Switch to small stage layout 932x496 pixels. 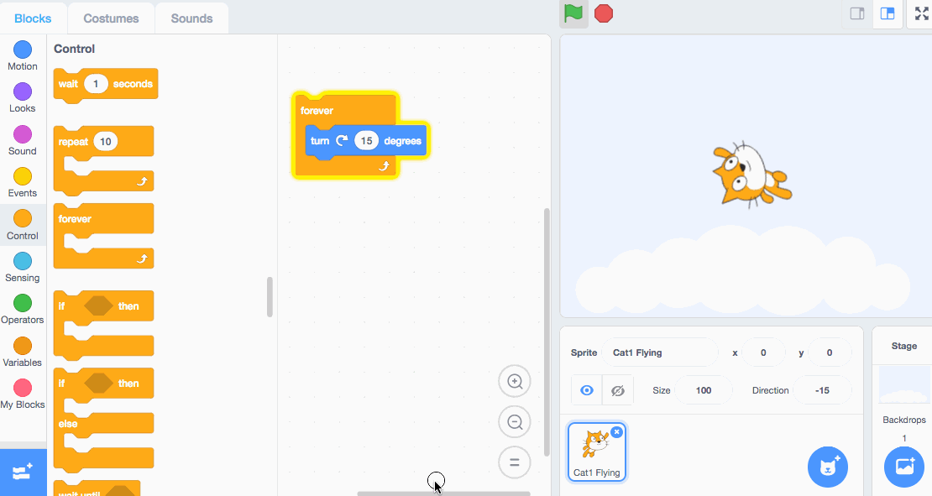[857, 13]
